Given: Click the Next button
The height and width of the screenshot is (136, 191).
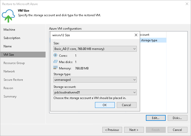Looking at the screenshot, I should click(134, 130).
